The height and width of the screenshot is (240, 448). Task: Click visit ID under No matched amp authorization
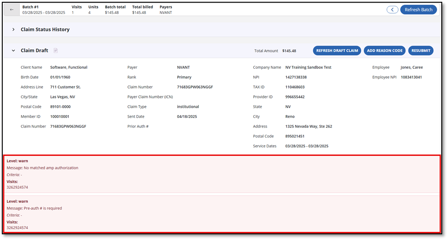[x=17, y=187]
